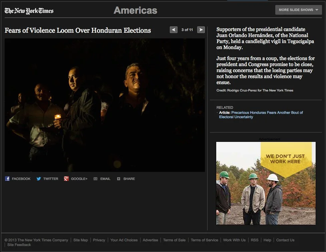This screenshot has height=252, width=326.
Task: Click the WE DON'T JUST WORK HERE advertisement
Action: tap(266, 183)
